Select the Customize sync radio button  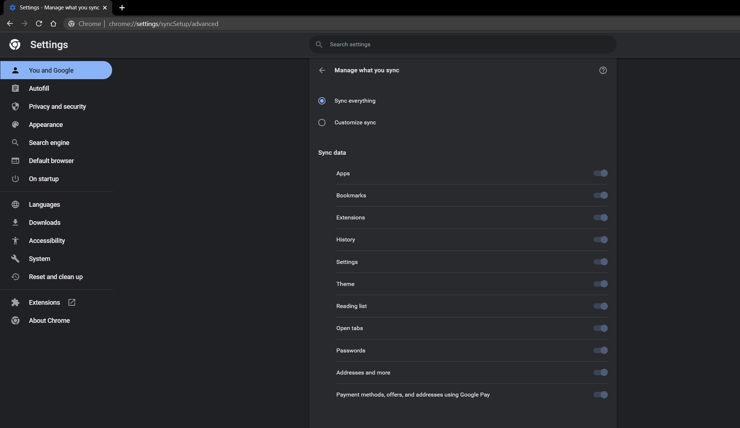tap(322, 122)
